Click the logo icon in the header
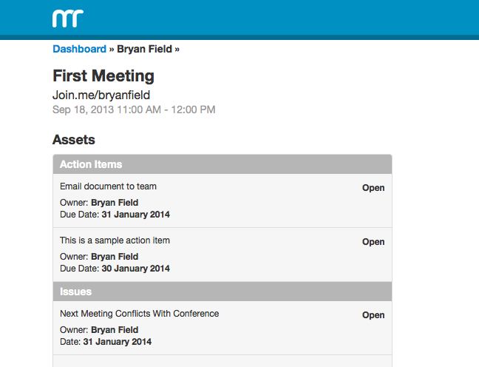Image resolution: width=479 pixels, height=367 pixels. pos(68,18)
